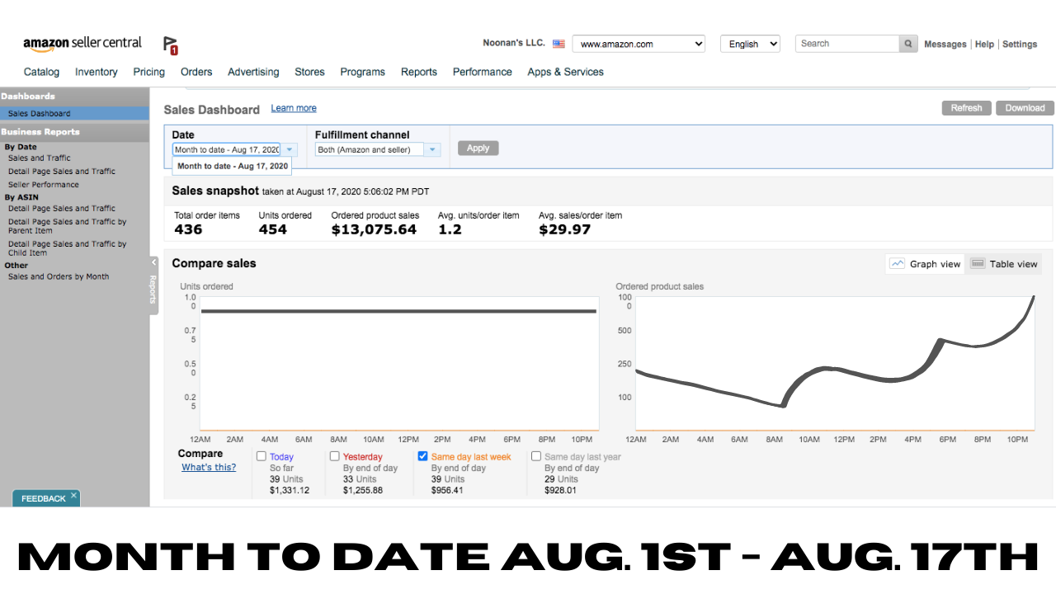
Task: Open Detail Page Sales and Traffic under By Date
Action: [x=62, y=172]
